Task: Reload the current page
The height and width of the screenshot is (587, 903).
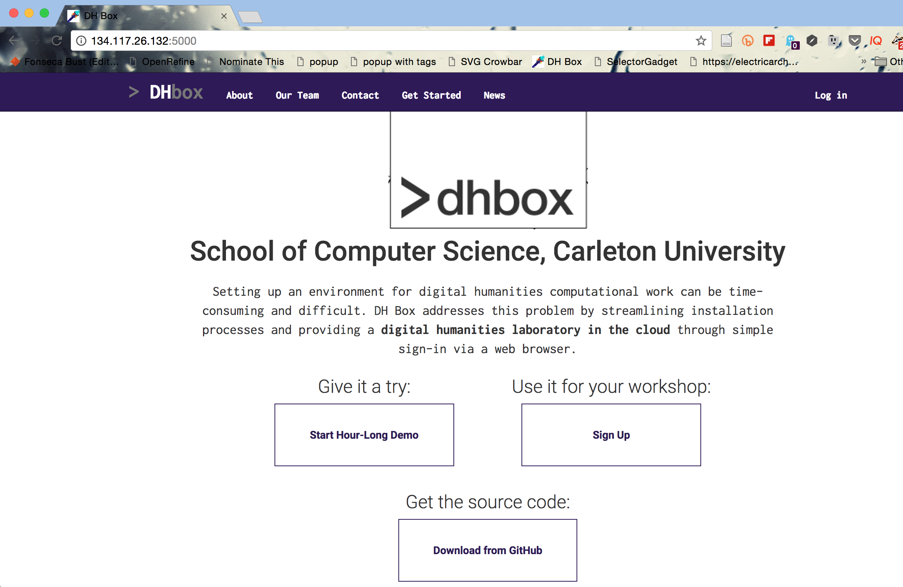Action: pyautogui.click(x=57, y=41)
